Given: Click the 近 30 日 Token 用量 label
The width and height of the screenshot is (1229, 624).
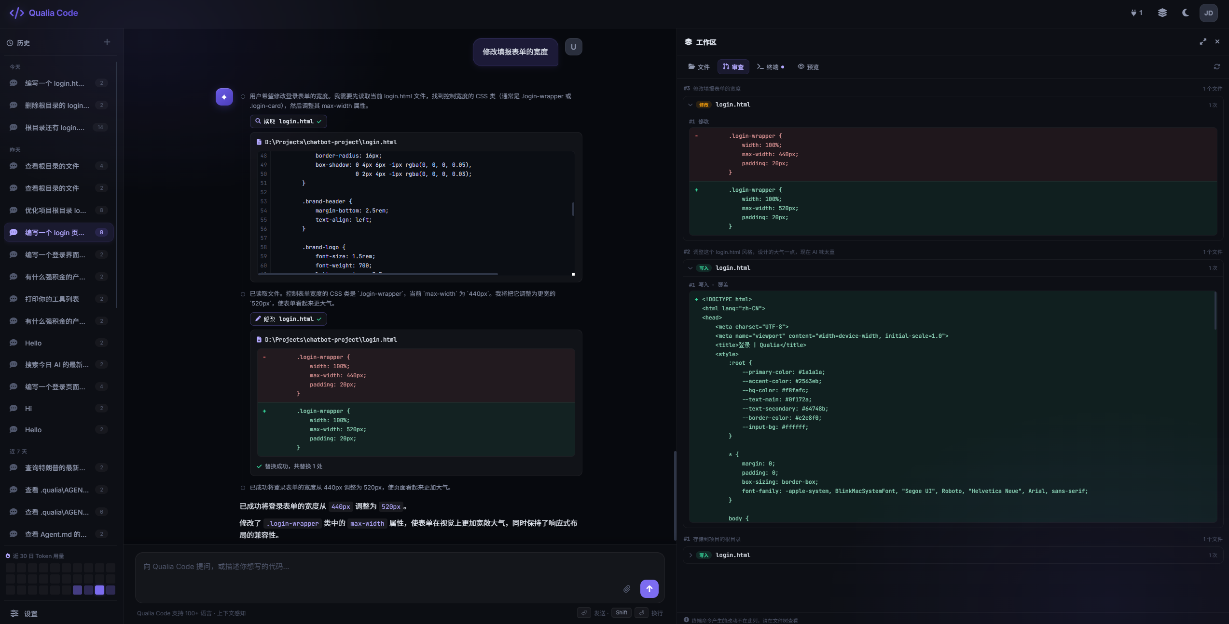Looking at the screenshot, I should pos(39,556).
